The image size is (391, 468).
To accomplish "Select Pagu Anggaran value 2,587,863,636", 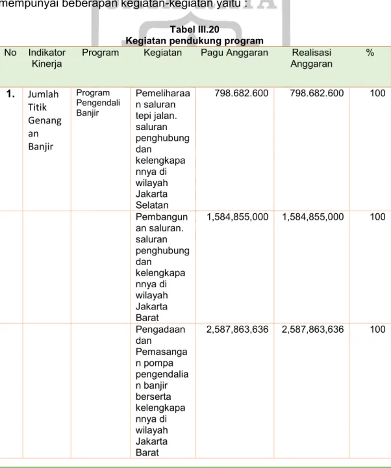I will [238, 330].
